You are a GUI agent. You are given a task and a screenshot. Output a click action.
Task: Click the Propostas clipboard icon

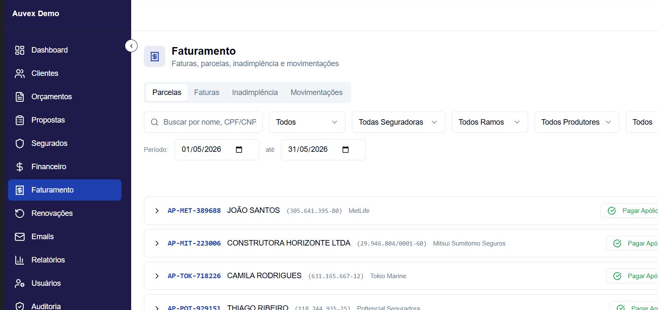pyautogui.click(x=20, y=120)
